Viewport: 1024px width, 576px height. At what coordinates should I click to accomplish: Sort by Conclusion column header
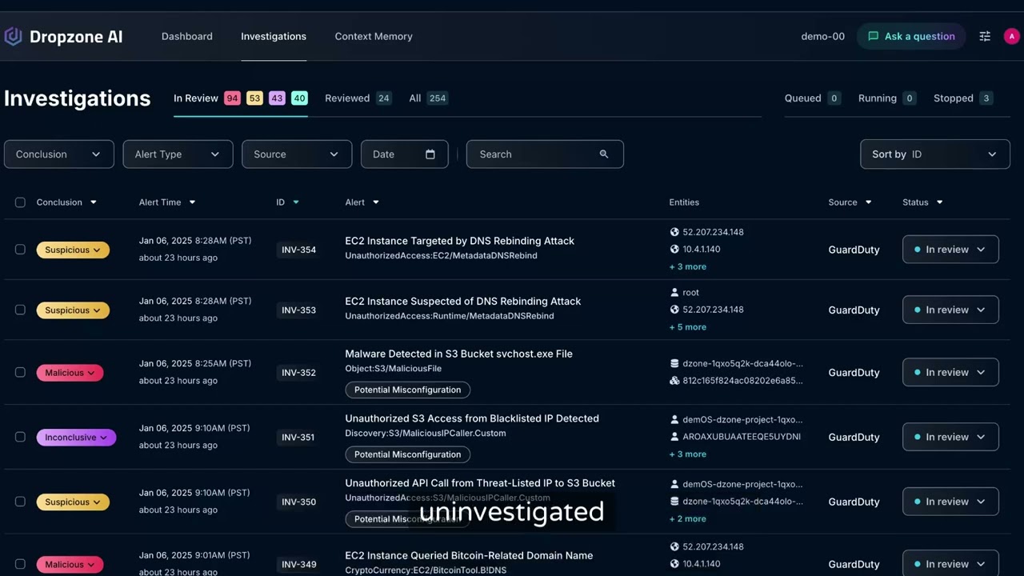(x=66, y=202)
